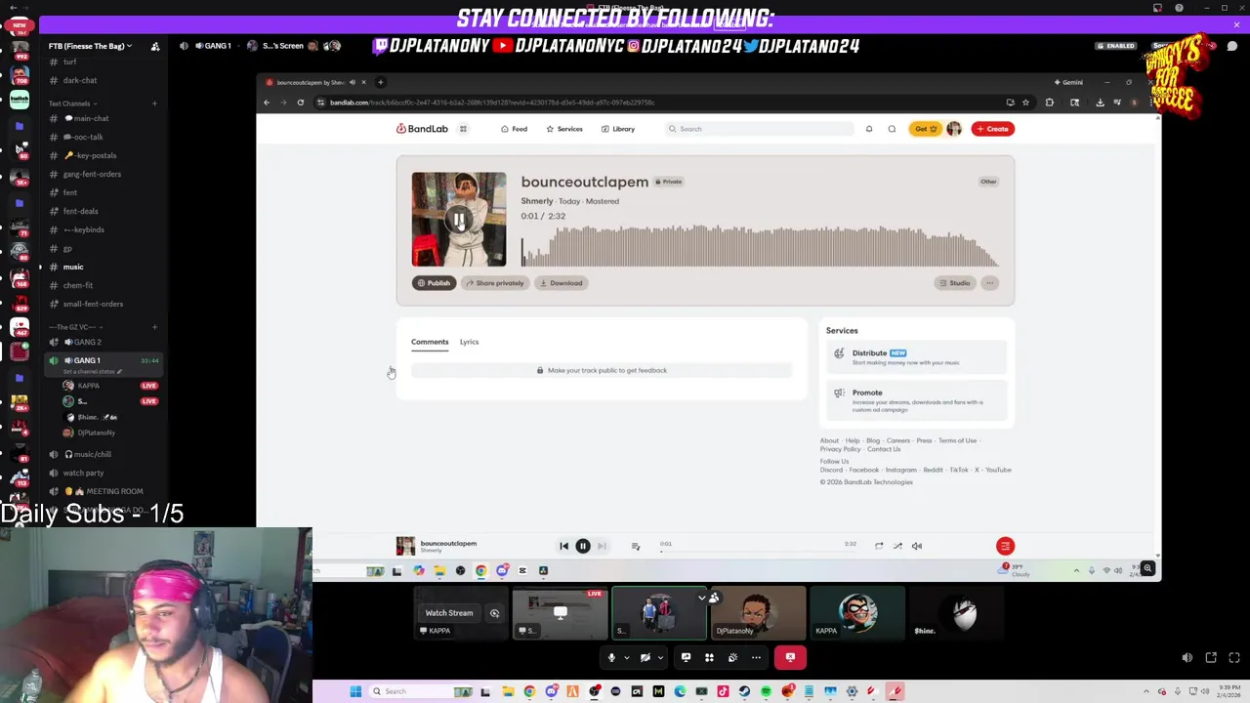Image resolution: width=1250 pixels, height=703 pixels.
Task: Open the track in Studio
Action: [x=954, y=283]
